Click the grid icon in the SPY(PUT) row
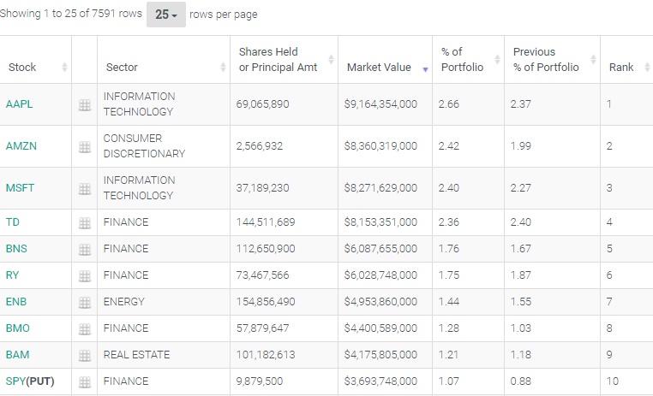Image resolution: width=653 pixels, height=396 pixels. (84, 381)
